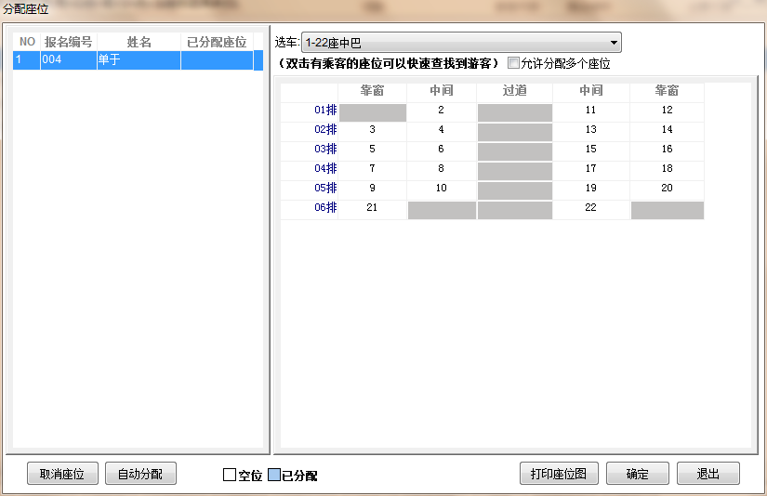Click the 已分配 legend blue swatch
Image resolution: width=767 pixels, height=496 pixels.
click(x=274, y=475)
